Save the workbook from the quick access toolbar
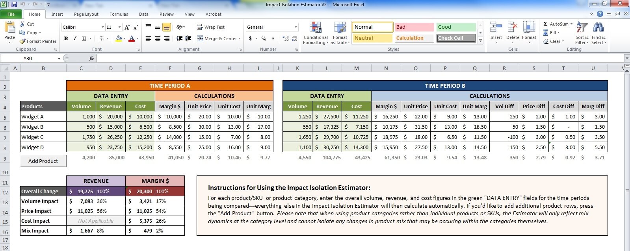This screenshot has height=251, width=630. (x=14, y=5)
